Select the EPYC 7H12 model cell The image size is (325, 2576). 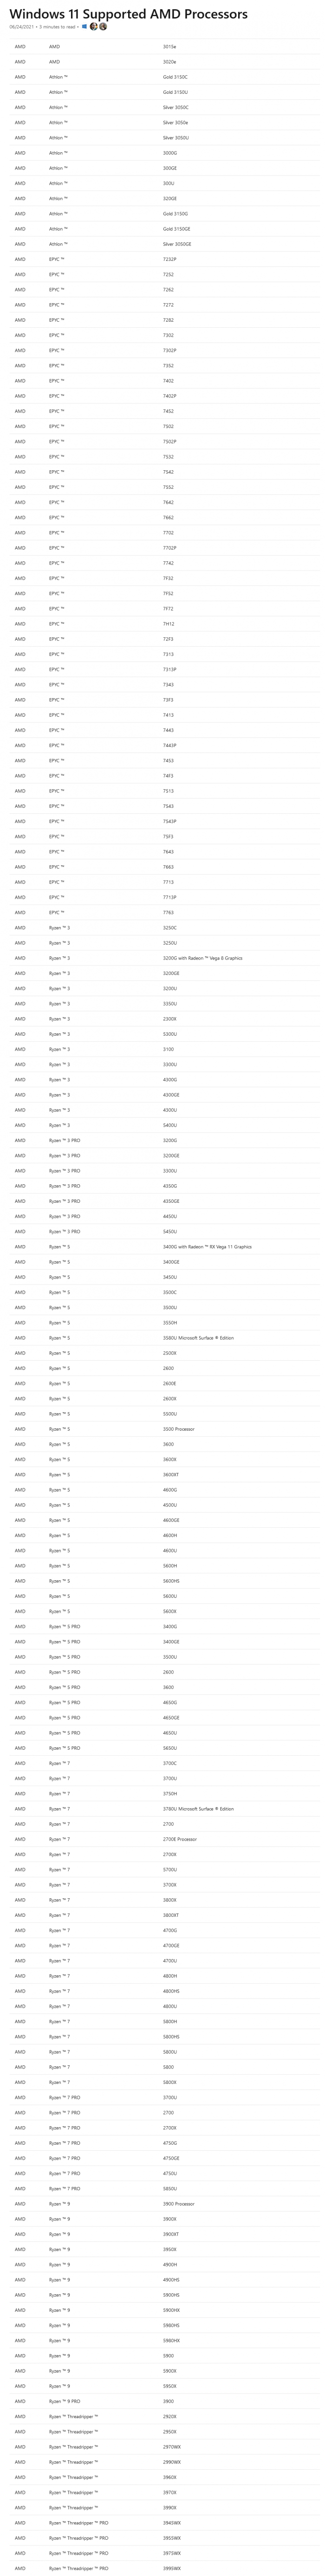click(x=168, y=624)
